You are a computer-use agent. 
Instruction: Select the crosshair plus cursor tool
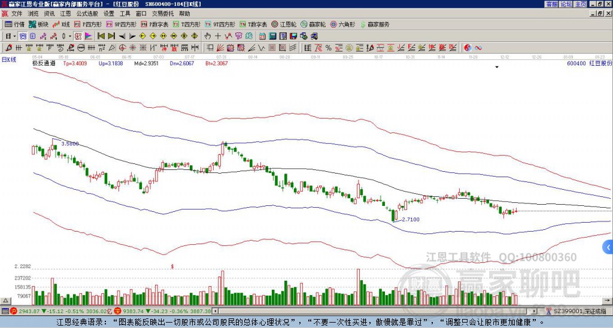coord(218,37)
